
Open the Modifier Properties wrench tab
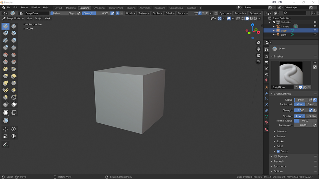pyautogui.click(x=267, y=94)
